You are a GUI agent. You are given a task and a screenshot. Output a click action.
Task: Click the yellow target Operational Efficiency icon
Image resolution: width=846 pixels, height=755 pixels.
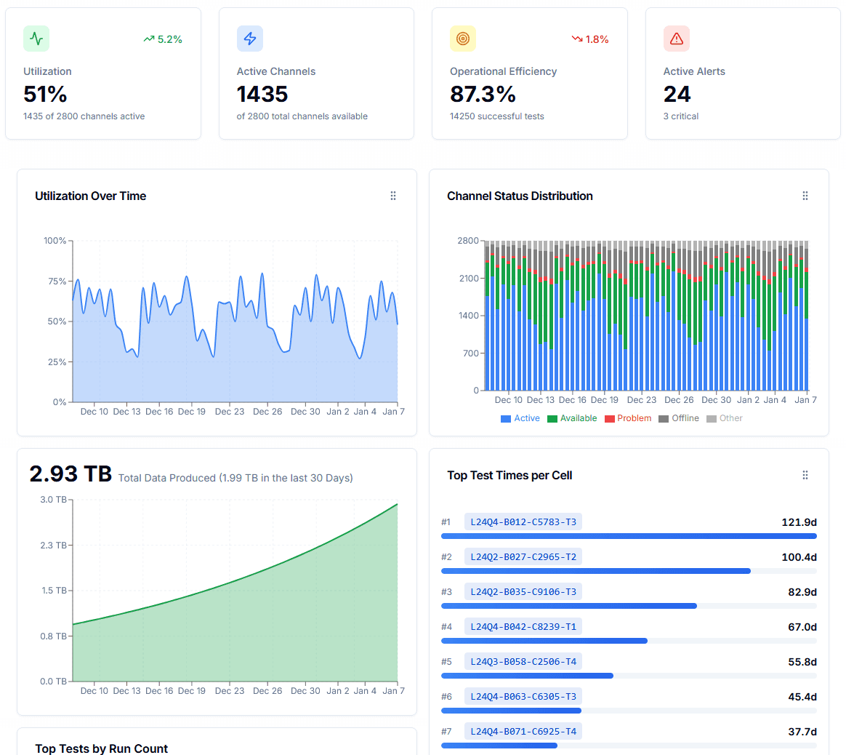pyautogui.click(x=463, y=39)
